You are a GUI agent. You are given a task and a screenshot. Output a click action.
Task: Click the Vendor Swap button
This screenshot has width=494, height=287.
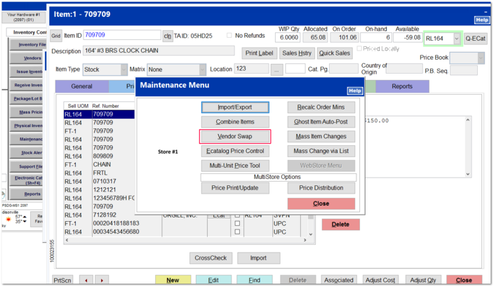235,136
